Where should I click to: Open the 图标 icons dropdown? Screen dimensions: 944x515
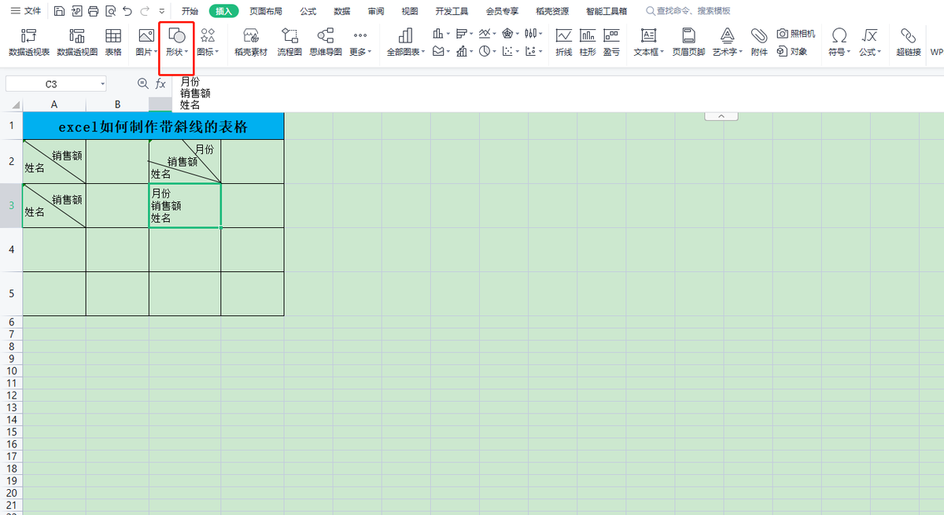[x=208, y=42]
